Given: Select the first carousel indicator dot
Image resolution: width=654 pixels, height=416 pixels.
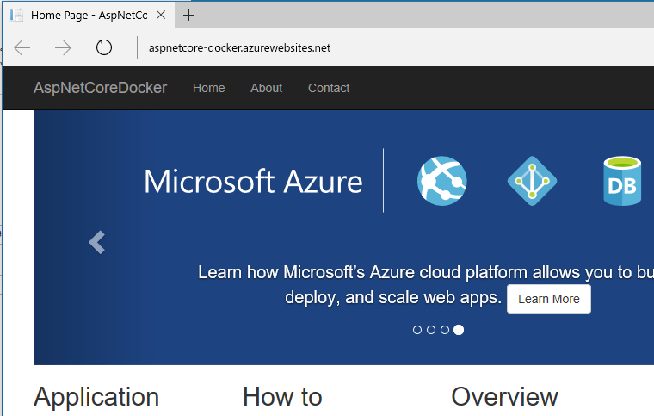Looking at the screenshot, I should pos(417,330).
